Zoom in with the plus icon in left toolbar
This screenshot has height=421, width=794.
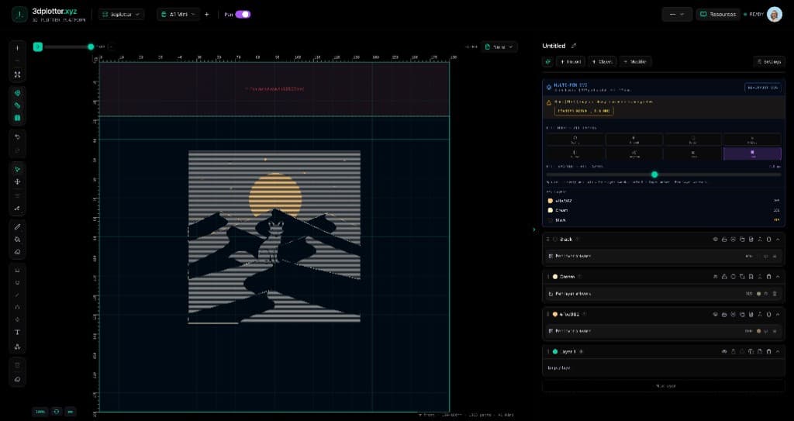tap(17, 48)
